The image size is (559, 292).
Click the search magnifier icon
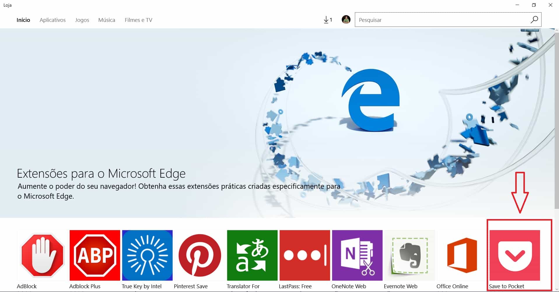[534, 20]
